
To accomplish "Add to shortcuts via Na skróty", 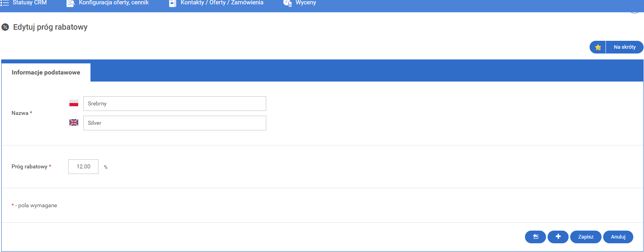I will point(625,47).
